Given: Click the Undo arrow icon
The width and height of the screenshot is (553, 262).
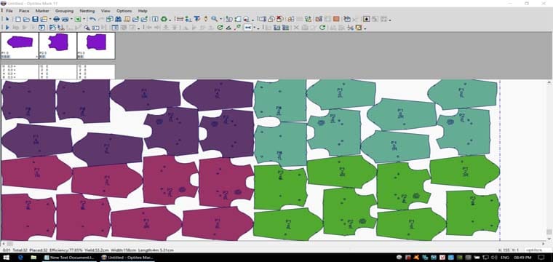Looking at the screenshot, I should (x=92, y=19).
